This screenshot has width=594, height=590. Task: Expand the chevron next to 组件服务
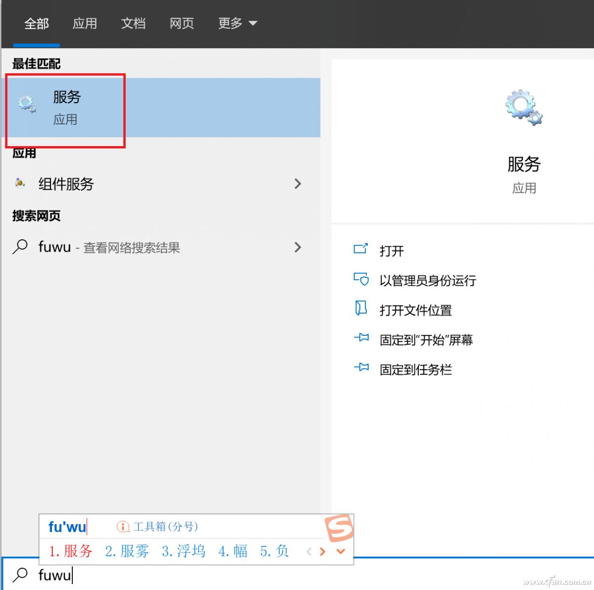297,184
